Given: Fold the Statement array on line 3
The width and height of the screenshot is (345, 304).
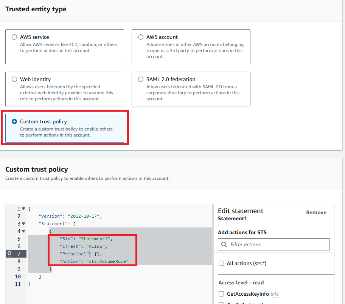Looking at the screenshot, I should tap(23, 224).
